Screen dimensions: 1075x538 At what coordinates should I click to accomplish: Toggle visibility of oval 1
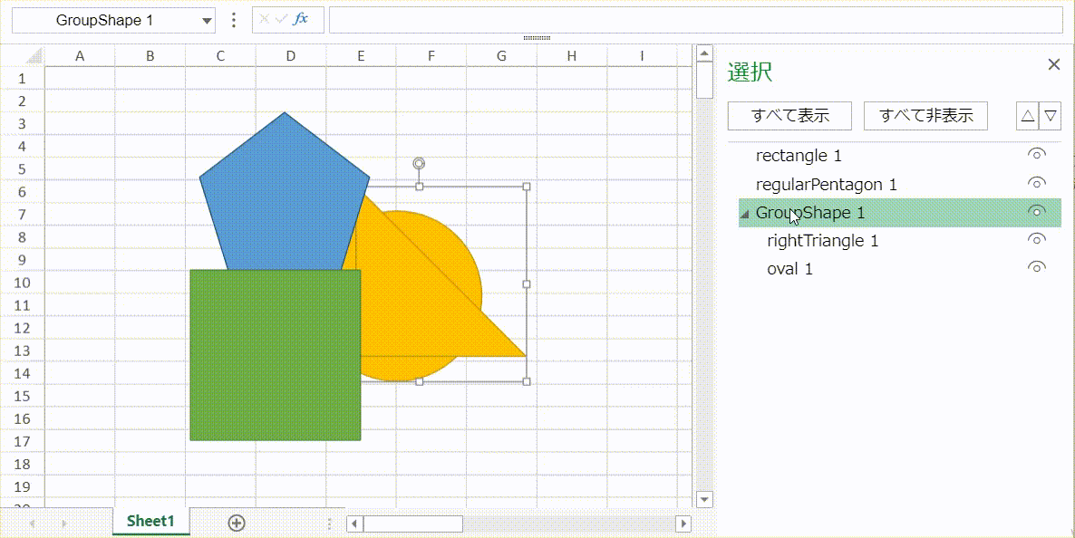pyautogui.click(x=1036, y=266)
